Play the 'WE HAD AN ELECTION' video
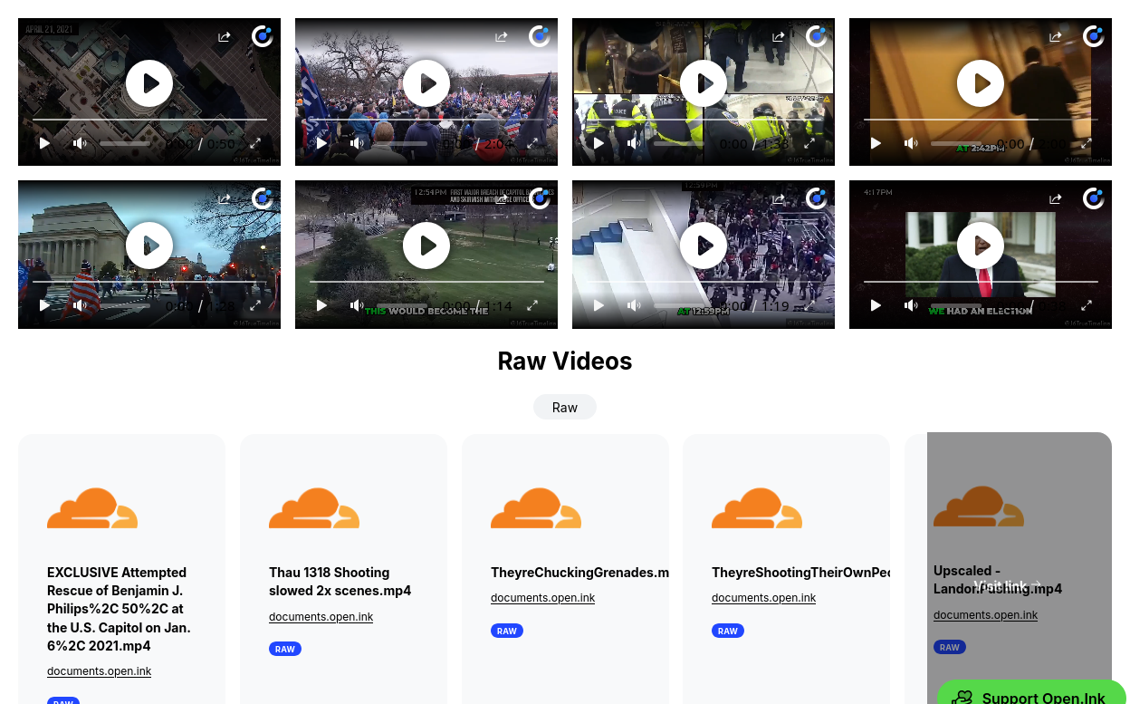 [x=981, y=246]
